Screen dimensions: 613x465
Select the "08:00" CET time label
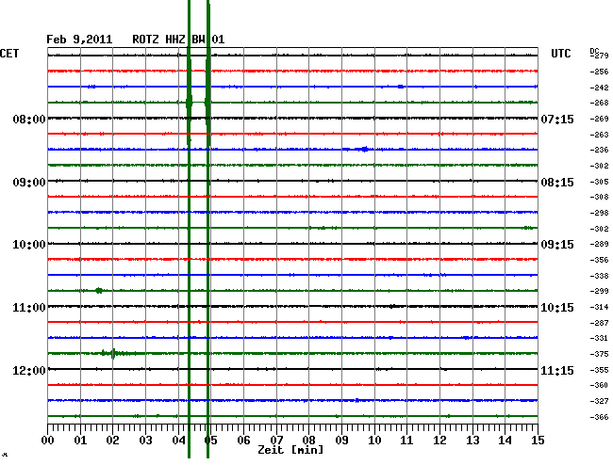(x=29, y=119)
